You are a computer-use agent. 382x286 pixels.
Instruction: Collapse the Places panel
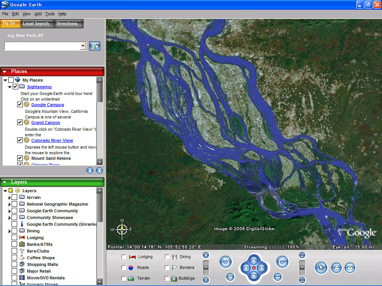click(x=4, y=71)
